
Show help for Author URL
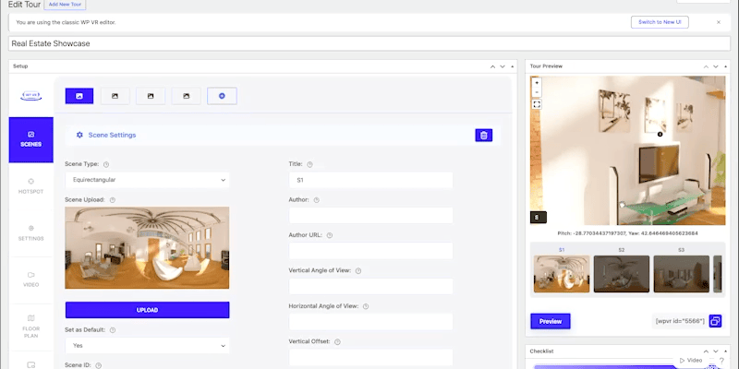tap(330, 235)
